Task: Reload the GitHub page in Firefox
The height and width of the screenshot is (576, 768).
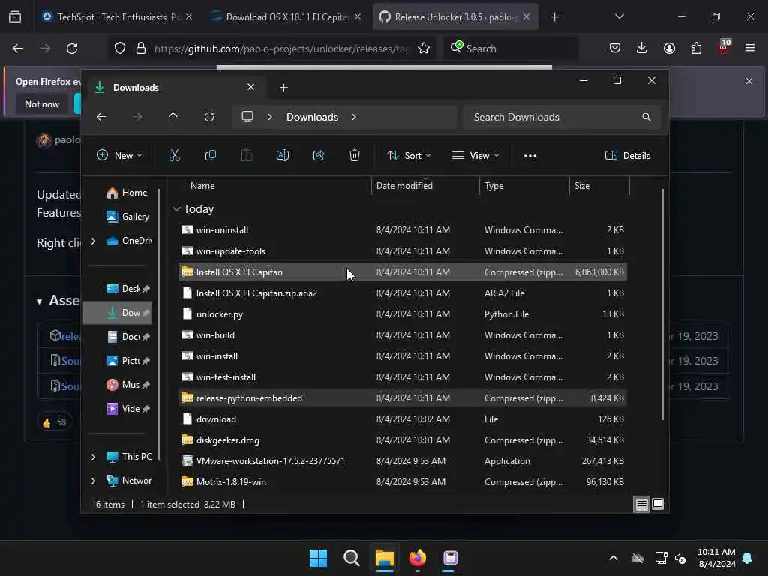Action: (72, 49)
